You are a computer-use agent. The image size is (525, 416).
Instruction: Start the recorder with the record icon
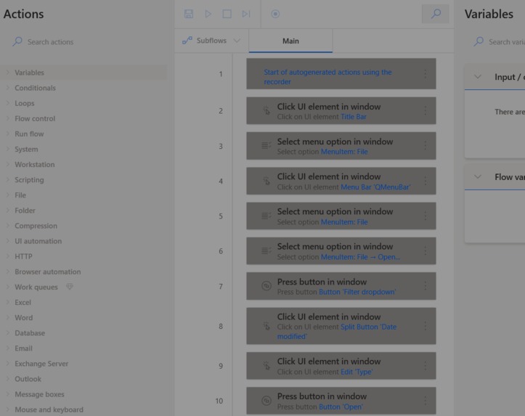point(275,14)
